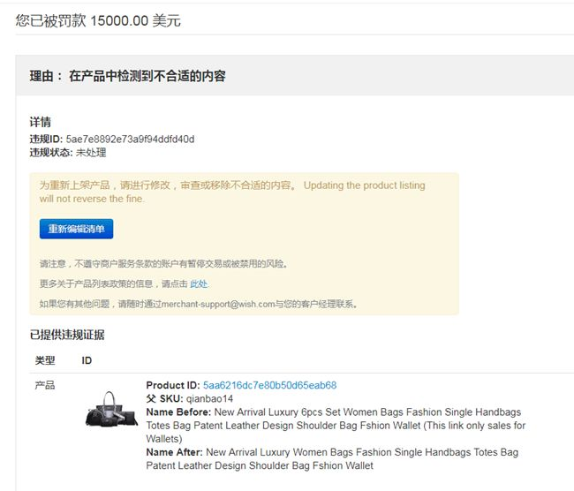The height and width of the screenshot is (491, 574).
Task: Click the Name Before product title text
Action: pyautogui.click(x=336, y=426)
